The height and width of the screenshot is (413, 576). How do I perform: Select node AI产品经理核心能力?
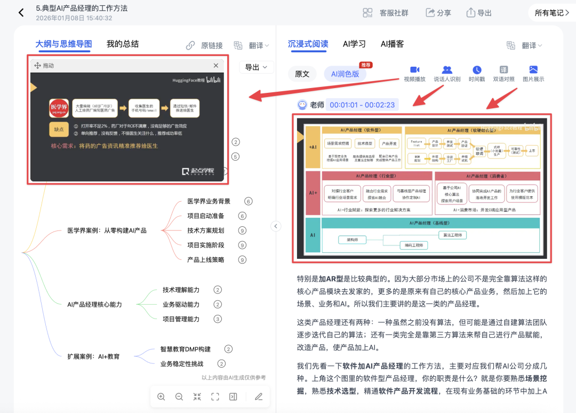pos(94,305)
